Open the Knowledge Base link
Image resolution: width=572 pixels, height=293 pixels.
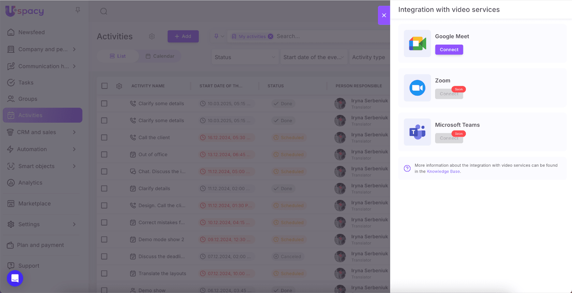coord(443,172)
